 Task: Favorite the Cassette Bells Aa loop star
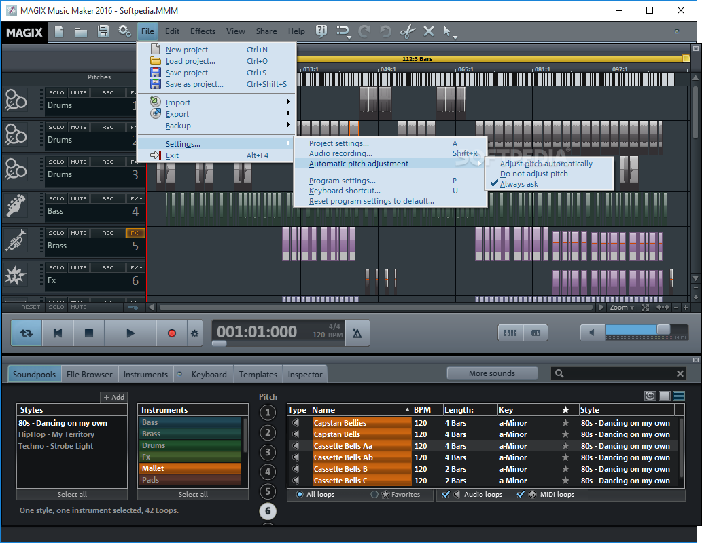point(565,446)
